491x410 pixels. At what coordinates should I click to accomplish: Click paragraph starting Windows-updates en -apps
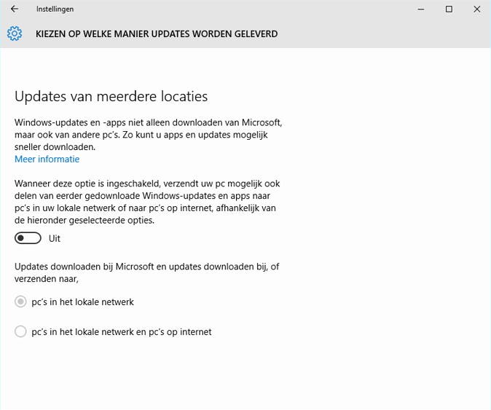[148, 135]
